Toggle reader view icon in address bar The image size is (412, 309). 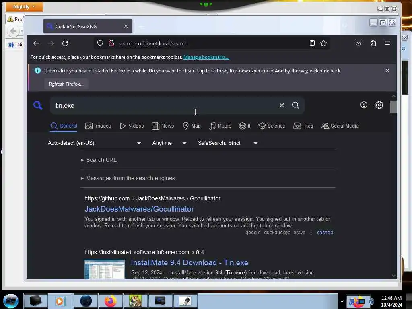(312, 43)
